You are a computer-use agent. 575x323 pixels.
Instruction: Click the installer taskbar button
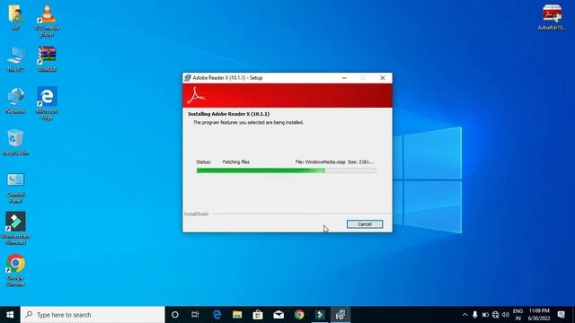tap(341, 315)
